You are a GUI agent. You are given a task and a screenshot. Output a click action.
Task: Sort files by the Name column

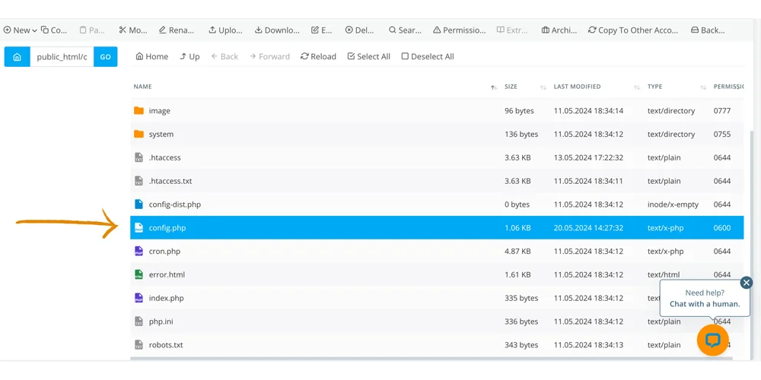point(143,87)
